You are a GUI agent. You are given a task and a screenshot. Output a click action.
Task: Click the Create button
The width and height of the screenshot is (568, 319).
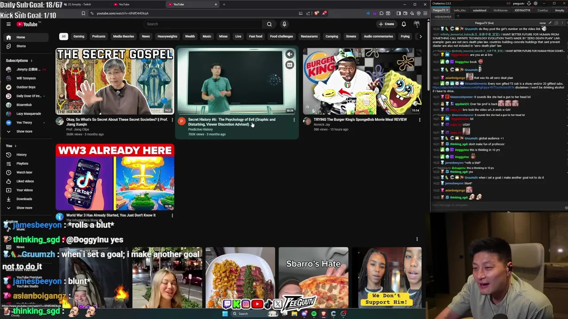[387, 24]
